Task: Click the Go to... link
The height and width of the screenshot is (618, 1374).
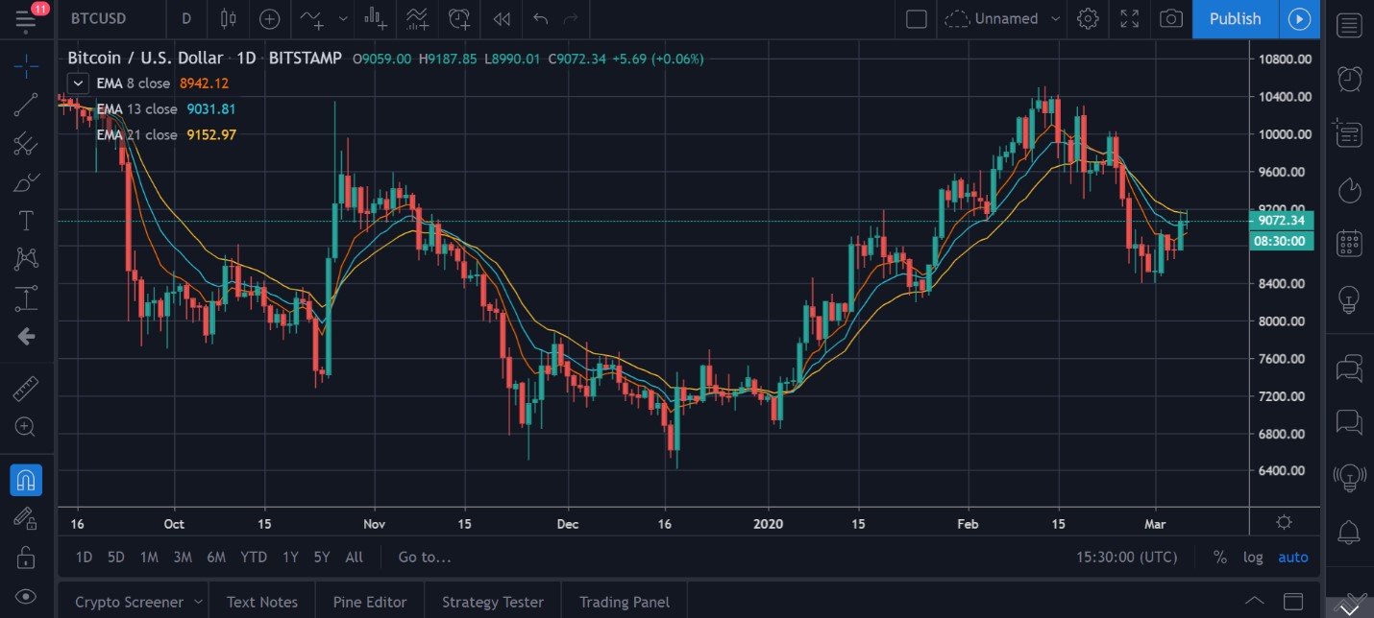Action: click(424, 557)
